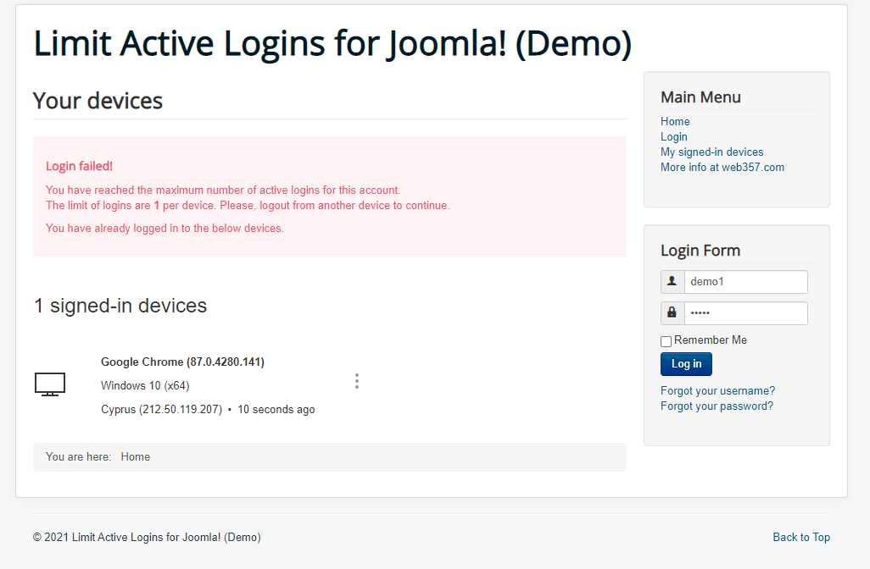Screen dimensions: 870x569
Task: Click the user icon beside username field
Action: click(672, 281)
